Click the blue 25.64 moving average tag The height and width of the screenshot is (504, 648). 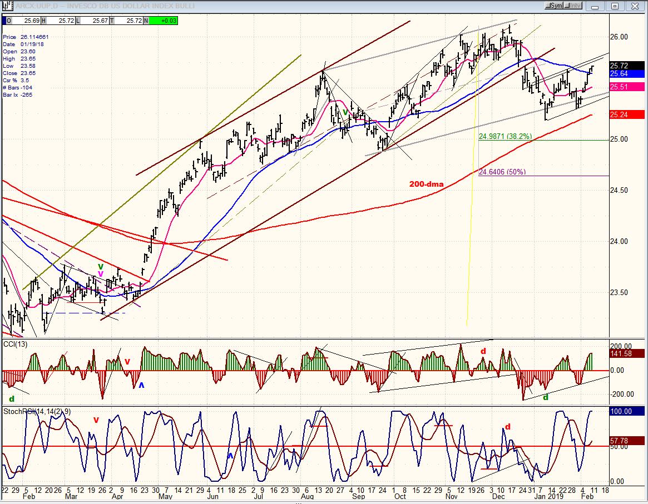pos(627,73)
